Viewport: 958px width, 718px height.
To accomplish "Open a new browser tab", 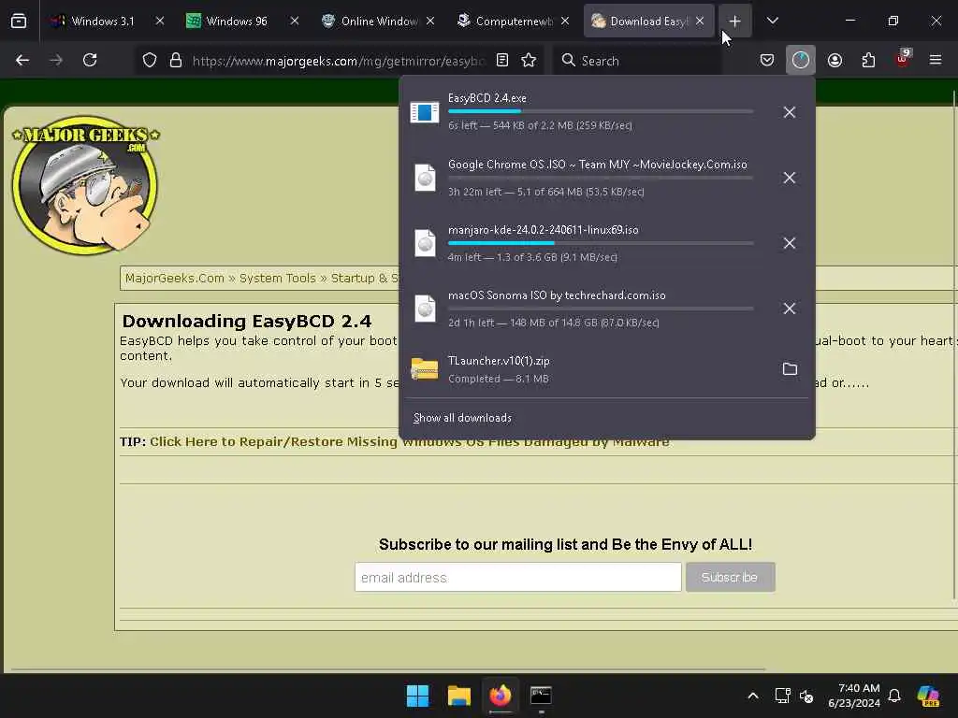I will (735, 21).
